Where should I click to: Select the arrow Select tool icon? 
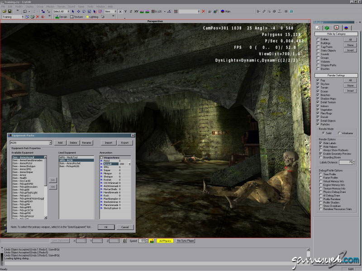(73, 11)
